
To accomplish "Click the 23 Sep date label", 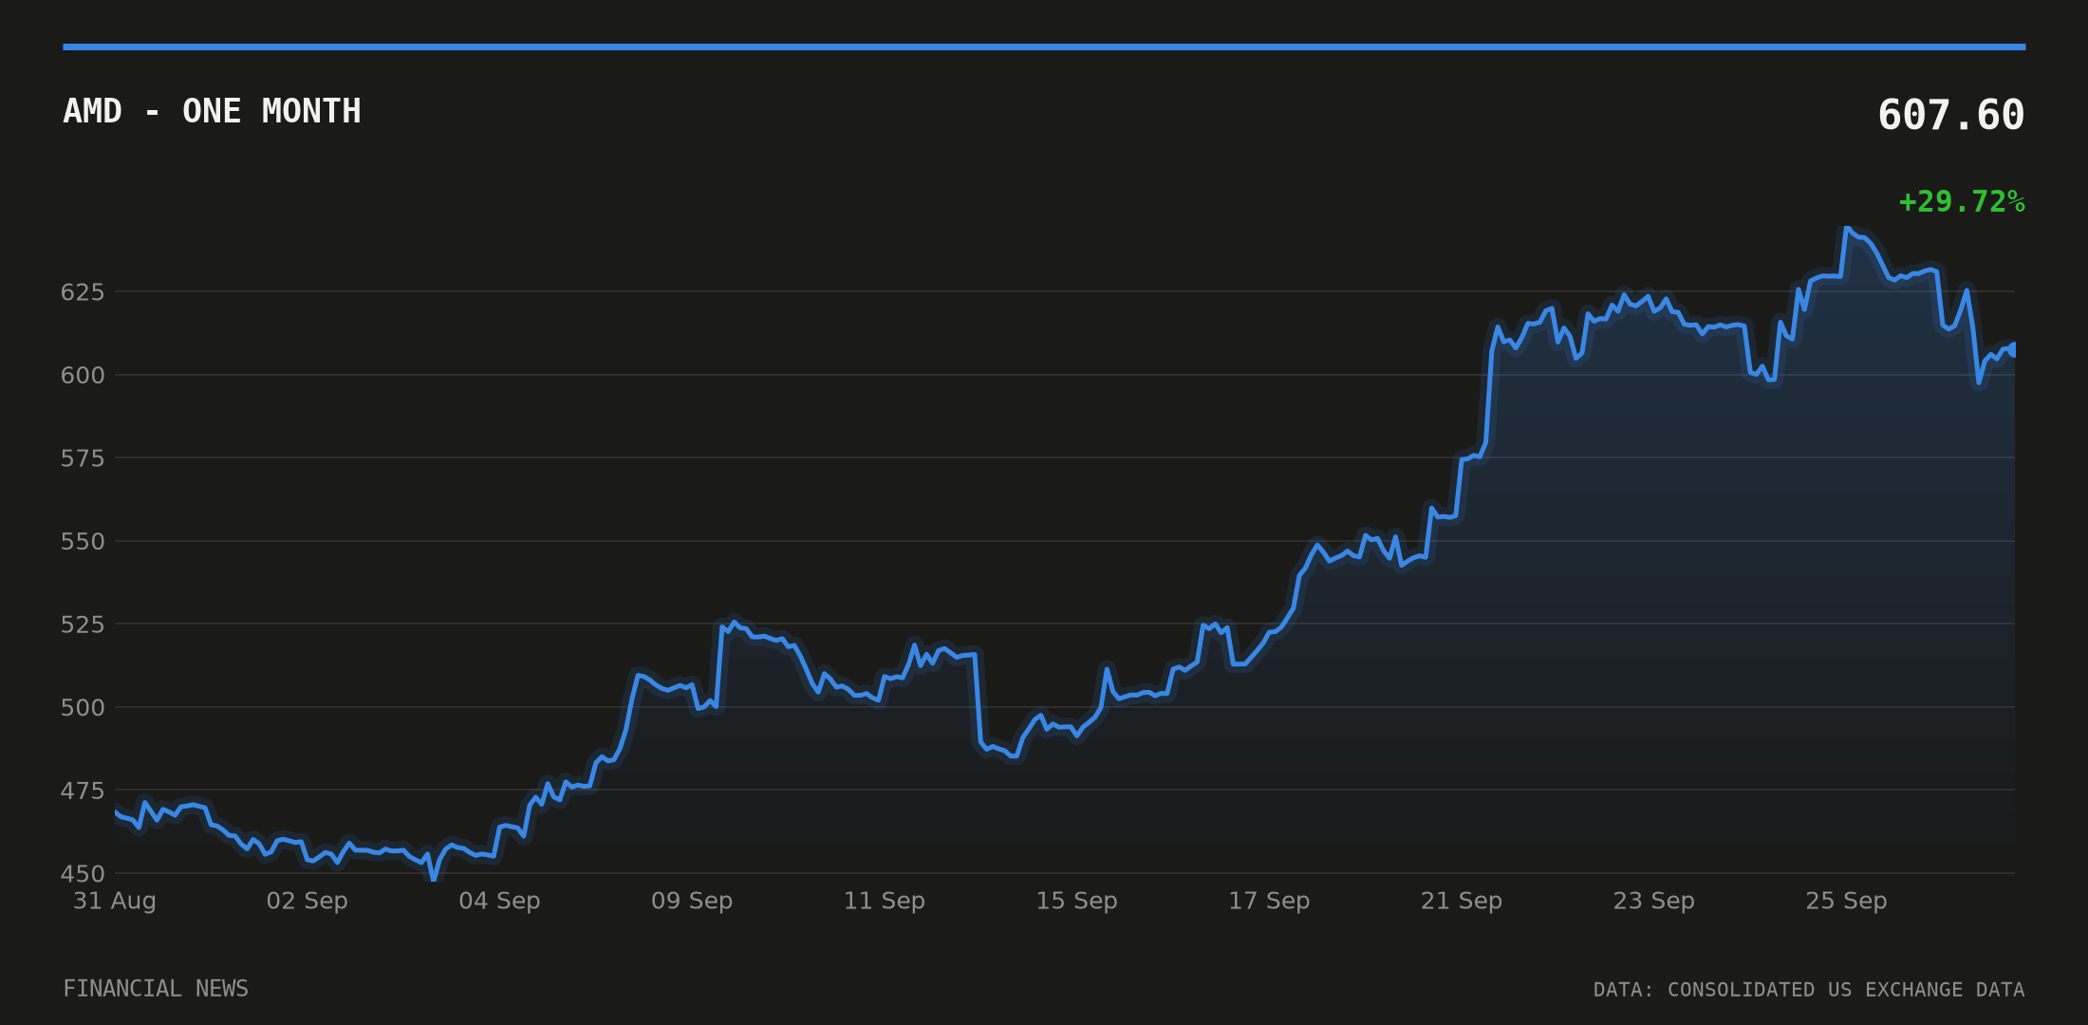I will [x=1653, y=901].
